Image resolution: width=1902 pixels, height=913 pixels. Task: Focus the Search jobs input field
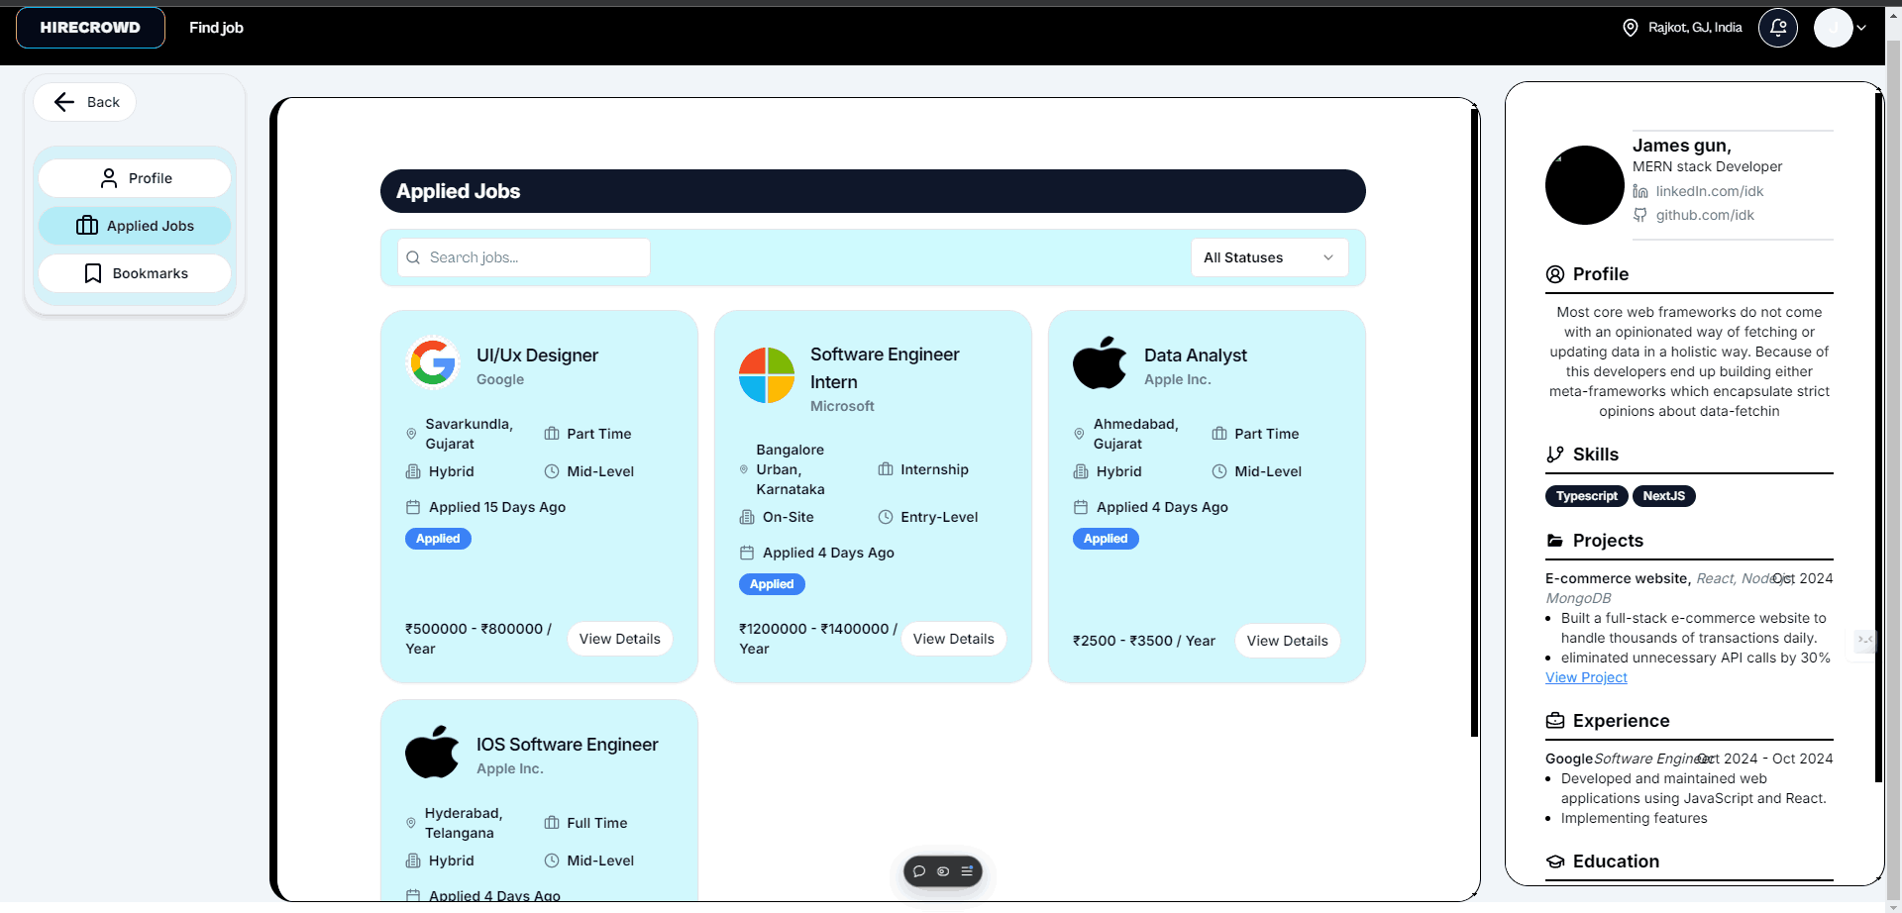(x=524, y=257)
